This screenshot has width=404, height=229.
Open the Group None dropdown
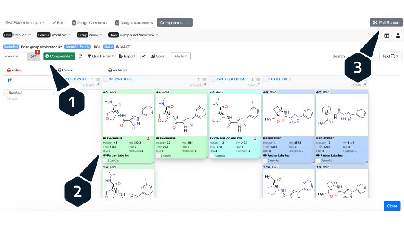point(89,35)
